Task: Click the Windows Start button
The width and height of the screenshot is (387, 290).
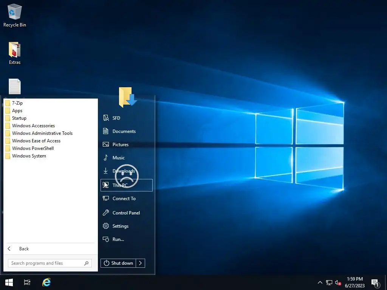Action: (x=9, y=282)
